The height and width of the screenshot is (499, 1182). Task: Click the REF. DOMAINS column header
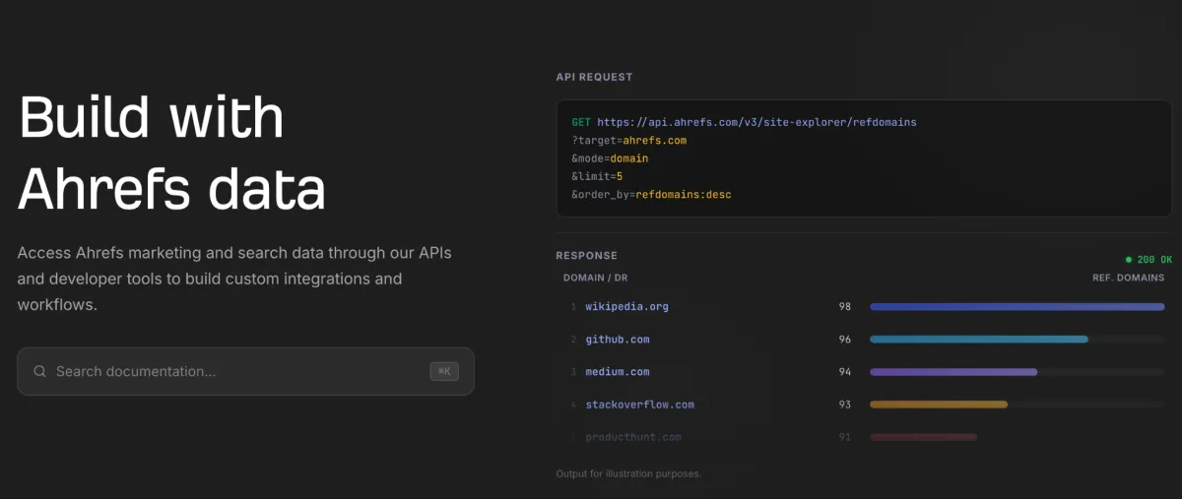1129,278
